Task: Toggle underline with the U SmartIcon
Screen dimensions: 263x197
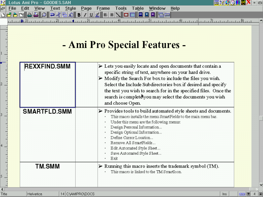Action: 91,15
